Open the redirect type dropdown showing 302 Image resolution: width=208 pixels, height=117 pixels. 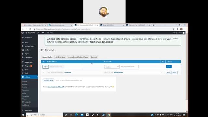(x=45, y=67)
